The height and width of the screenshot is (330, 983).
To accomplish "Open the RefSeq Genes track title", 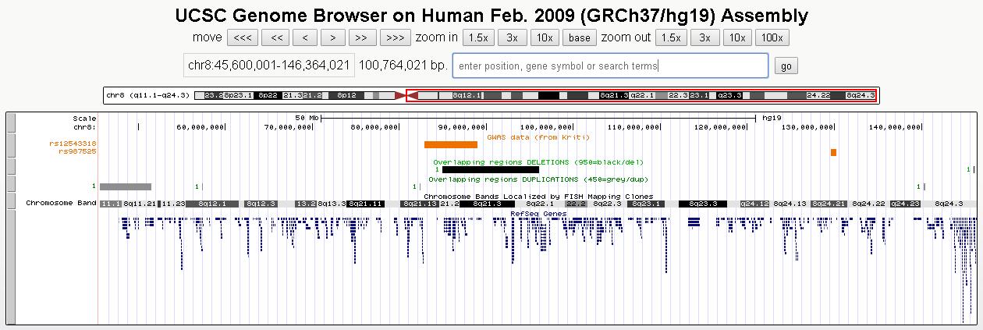I will 538,212.
